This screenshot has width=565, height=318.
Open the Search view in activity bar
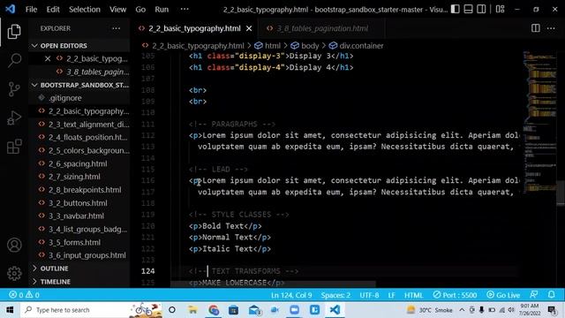point(14,60)
